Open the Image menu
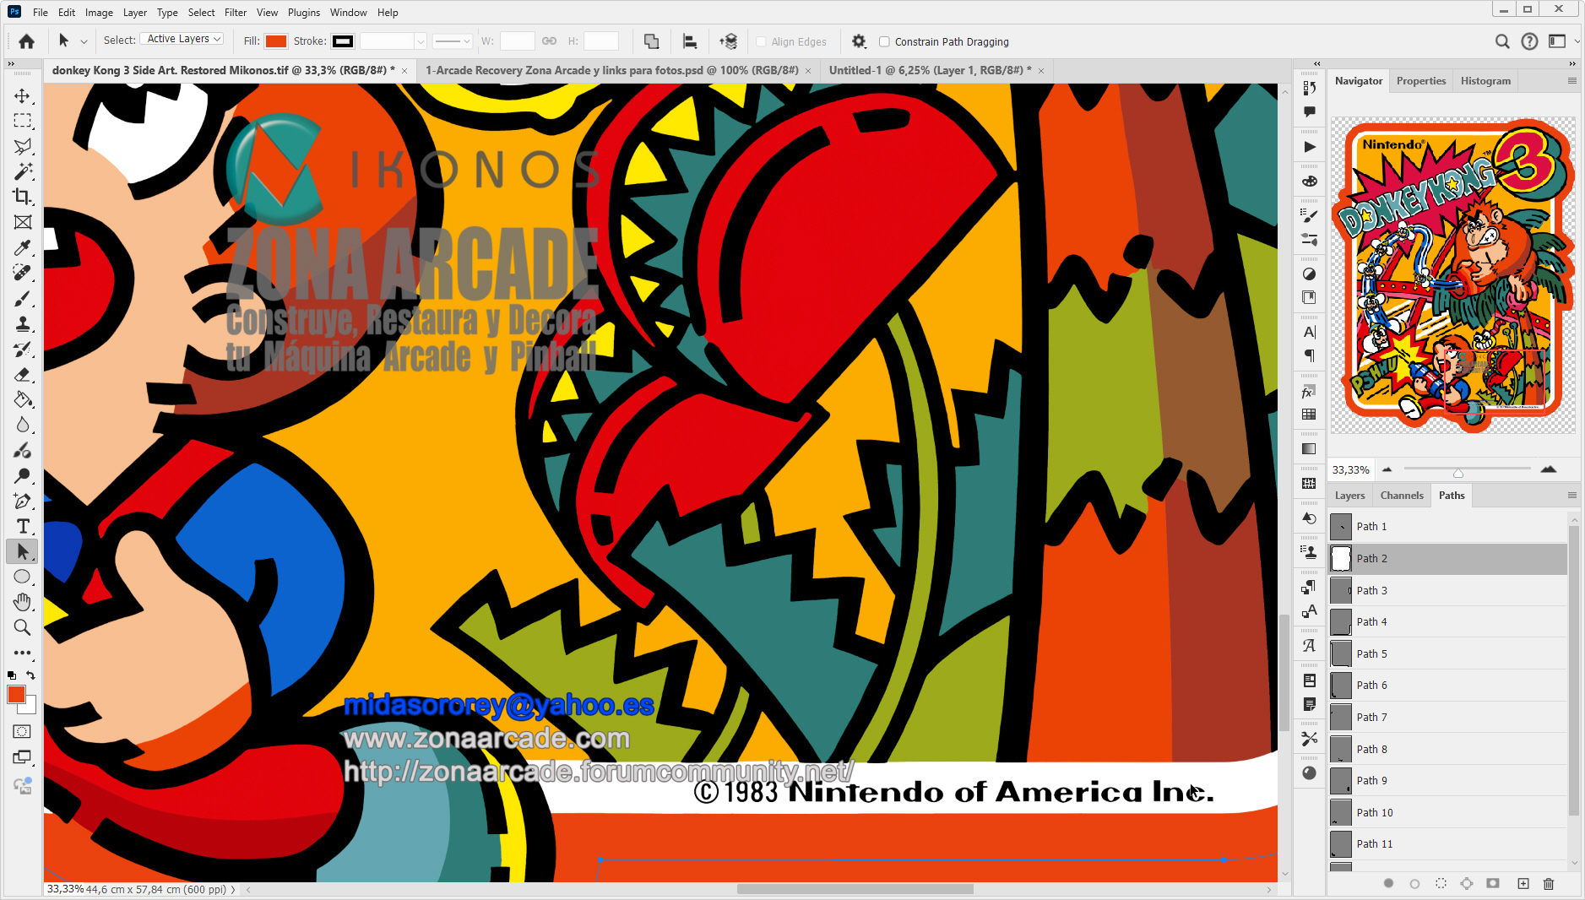This screenshot has width=1585, height=900. [99, 13]
